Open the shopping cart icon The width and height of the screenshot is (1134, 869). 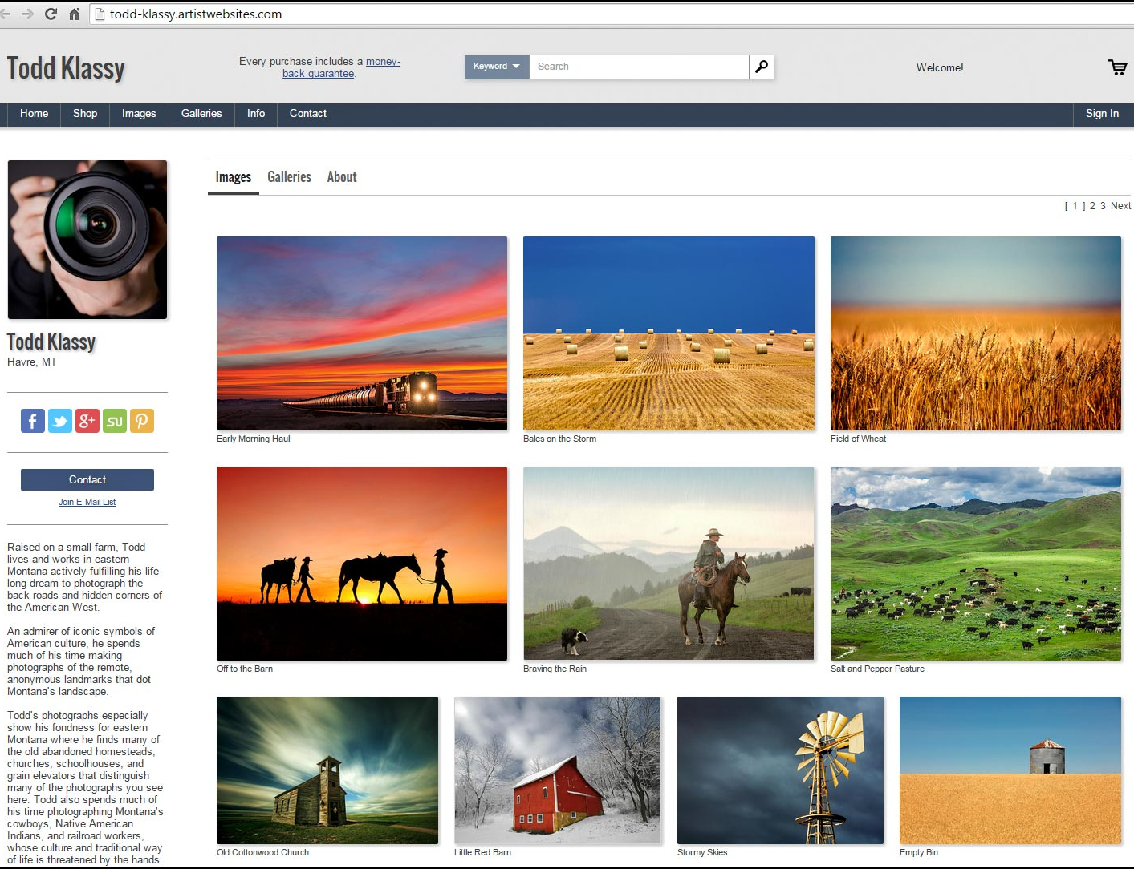[x=1117, y=67]
